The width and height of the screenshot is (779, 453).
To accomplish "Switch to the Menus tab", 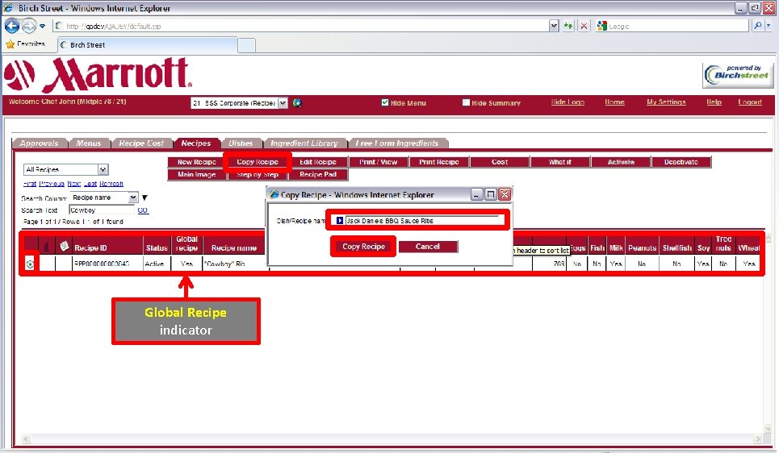I will pos(89,143).
